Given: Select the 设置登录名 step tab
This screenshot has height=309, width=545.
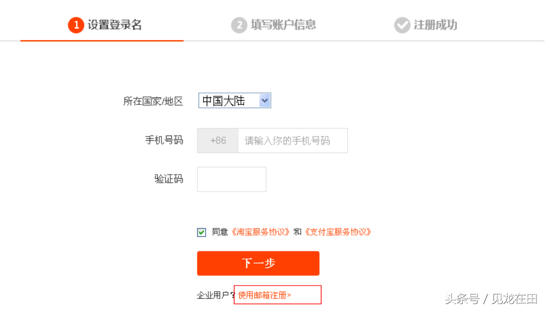Looking at the screenshot, I should coord(115,25).
